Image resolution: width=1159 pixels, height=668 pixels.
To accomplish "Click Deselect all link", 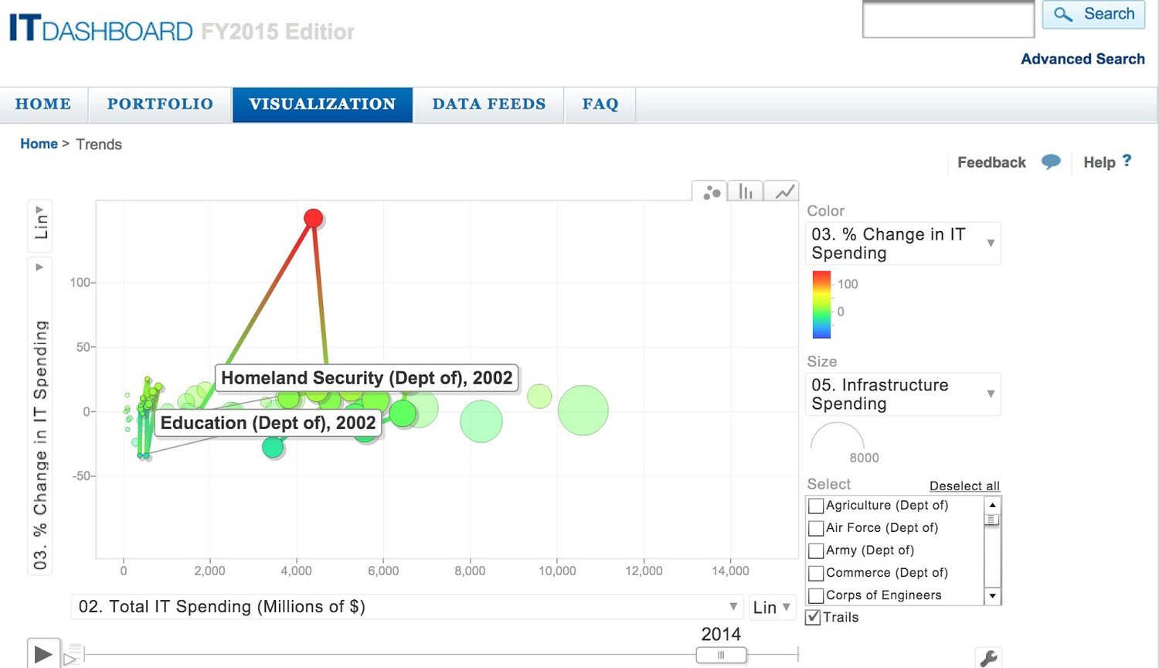I will (x=964, y=486).
